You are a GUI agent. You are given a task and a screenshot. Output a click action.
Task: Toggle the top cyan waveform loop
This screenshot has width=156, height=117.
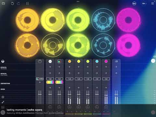103,20
